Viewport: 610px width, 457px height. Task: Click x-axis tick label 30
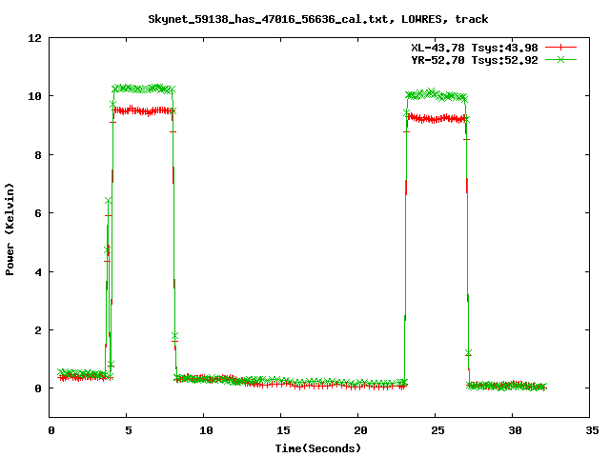(x=515, y=430)
